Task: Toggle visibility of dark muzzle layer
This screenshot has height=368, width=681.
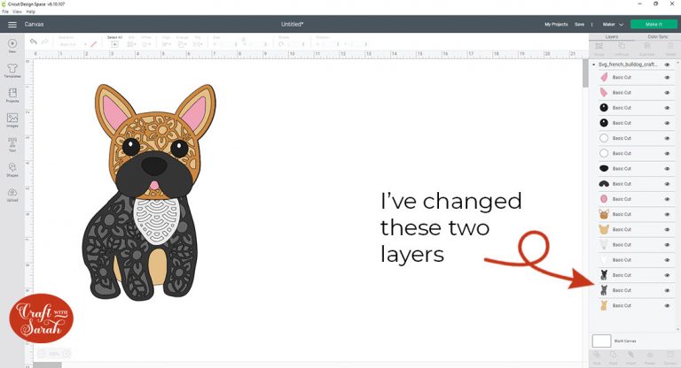Action: tap(667, 184)
